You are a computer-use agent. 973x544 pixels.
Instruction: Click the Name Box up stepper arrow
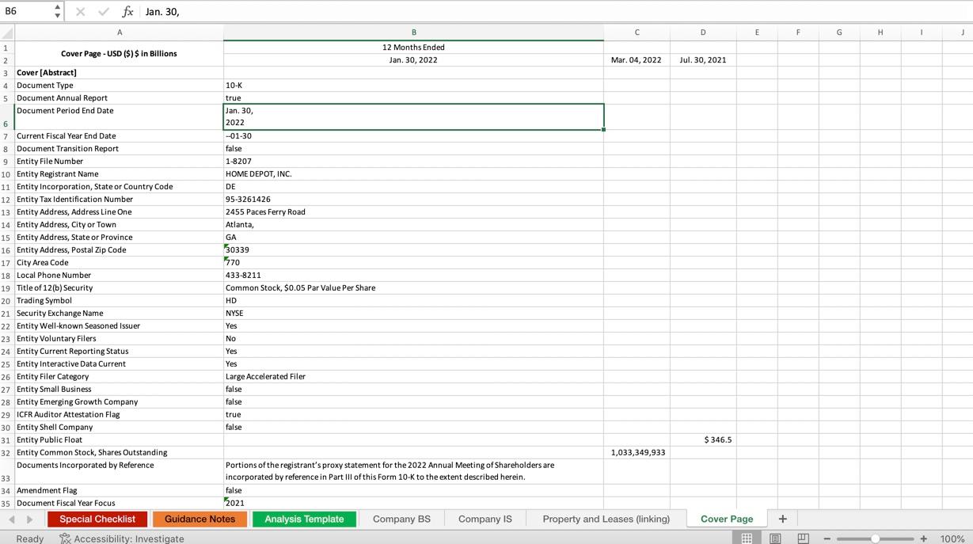tap(56, 7)
